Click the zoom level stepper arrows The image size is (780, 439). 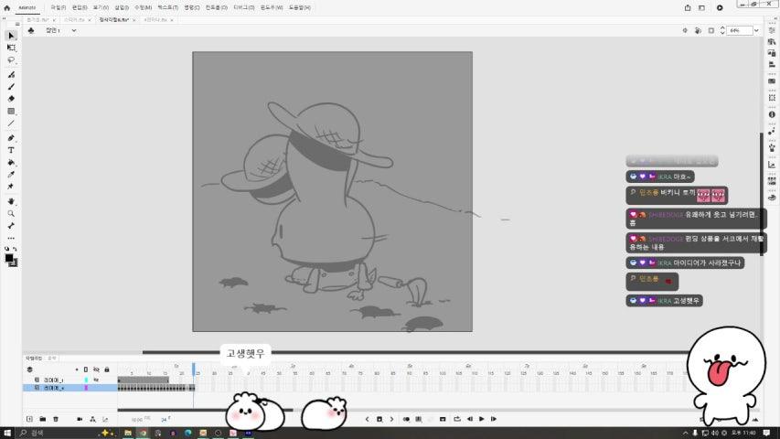722,30
